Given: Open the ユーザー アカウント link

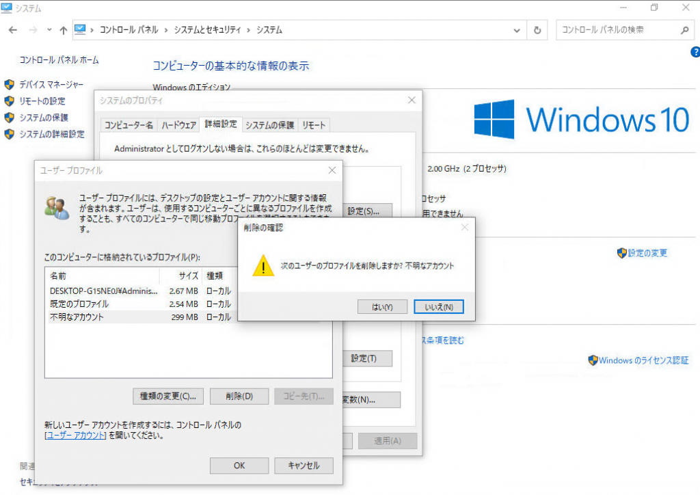Looking at the screenshot, I should click(x=75, y=436).
